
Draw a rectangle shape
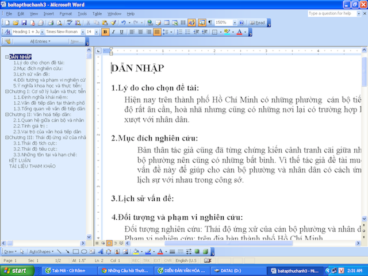click(x=75, y=252)
